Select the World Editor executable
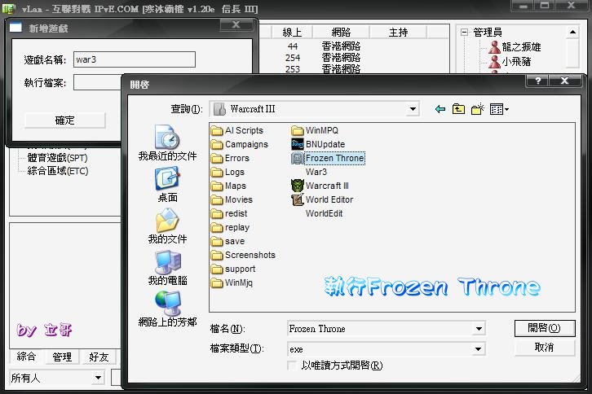 (322, 199)
